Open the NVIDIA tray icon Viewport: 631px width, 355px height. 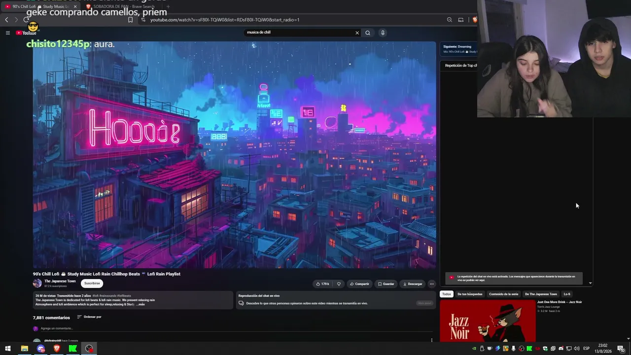coord(474,349)
